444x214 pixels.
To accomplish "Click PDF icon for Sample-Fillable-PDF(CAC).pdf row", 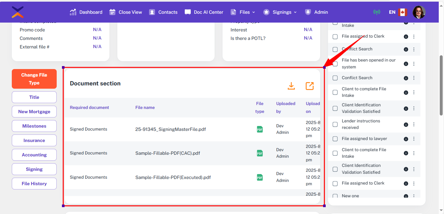I will pyautogui.click(x=260, y=153).
